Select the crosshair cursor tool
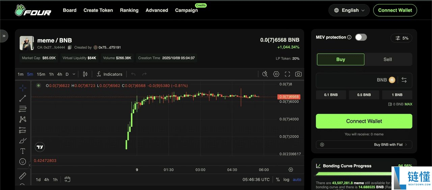This screenshot has height=190, width=432. (x=23, y=88)
